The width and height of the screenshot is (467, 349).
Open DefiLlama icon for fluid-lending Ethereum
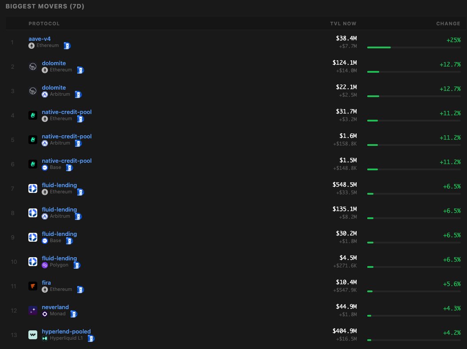[x=80, y=192]
